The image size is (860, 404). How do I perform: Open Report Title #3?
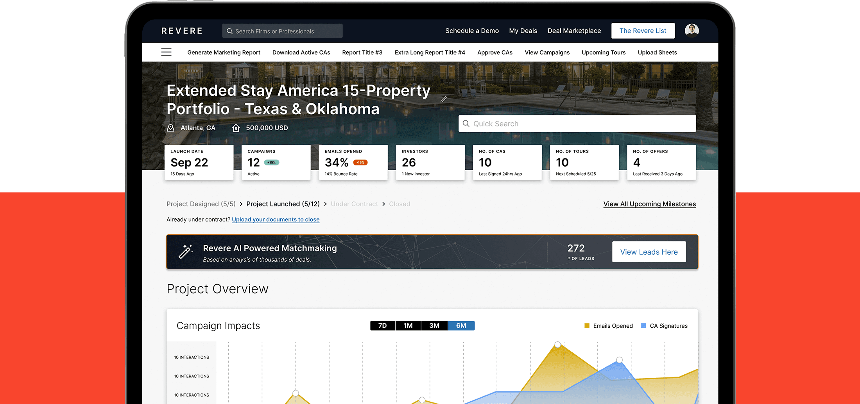click(362, 52)
